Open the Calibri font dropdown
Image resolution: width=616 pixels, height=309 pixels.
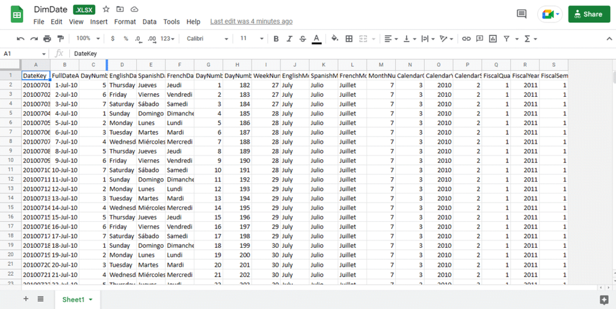point(208,38)
